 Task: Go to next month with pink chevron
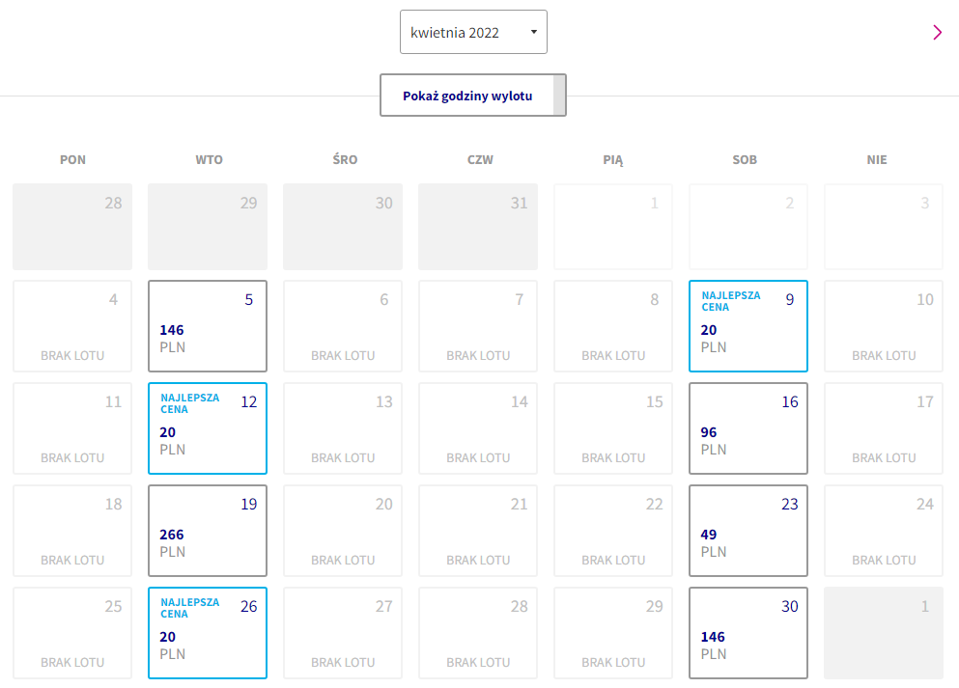(x=937, y=33)
